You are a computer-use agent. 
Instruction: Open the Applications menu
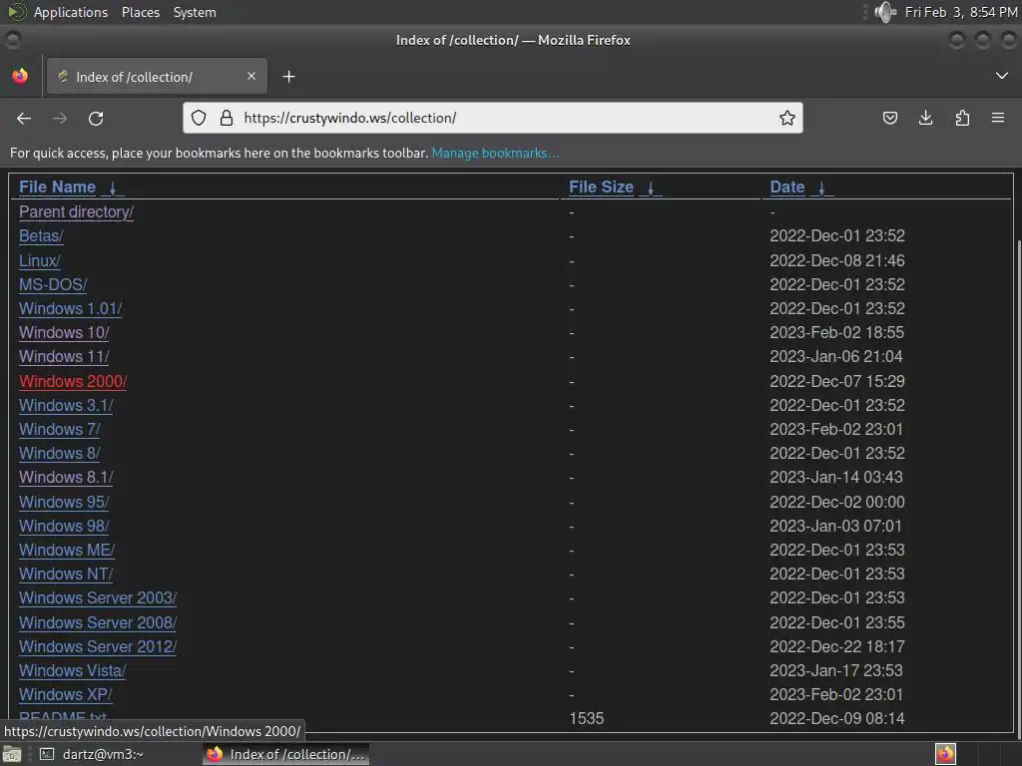click(x=71, y=12)
